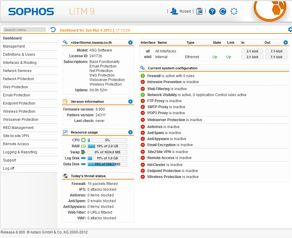Click red status icon beside Web Filtering

(x=143, y=89)
